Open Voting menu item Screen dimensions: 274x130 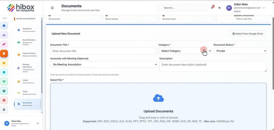[x=27, y=81]
